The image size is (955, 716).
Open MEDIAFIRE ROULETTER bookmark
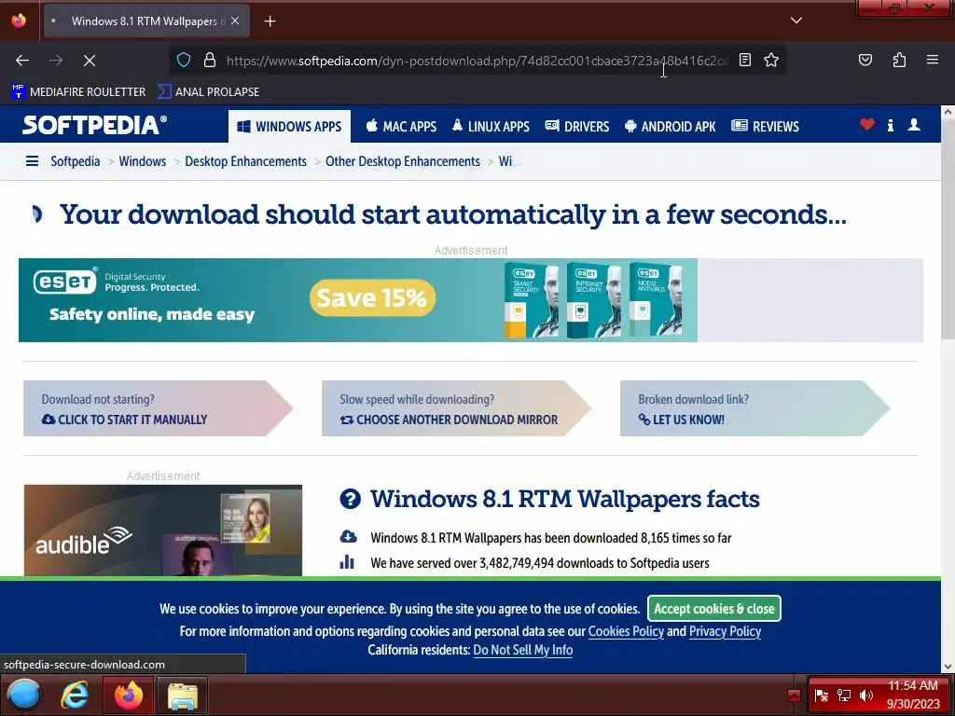(78, 92)
